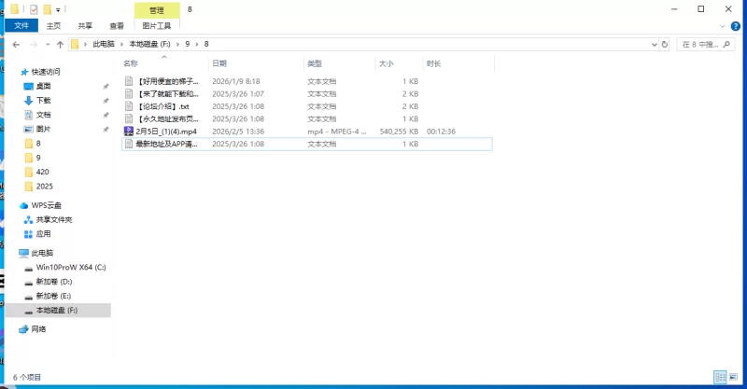Open Help via blue question mark
Image resolution: width=747 pixels, height=389 pixels.
[737, 26]
